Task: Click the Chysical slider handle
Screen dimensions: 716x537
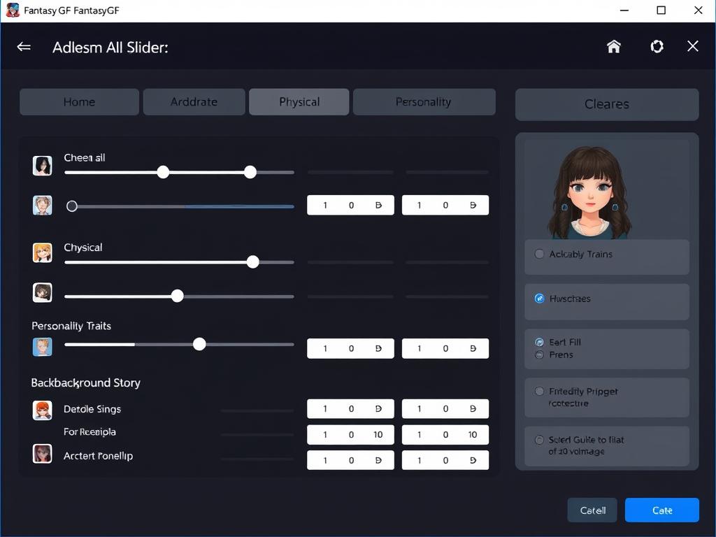Action: (253, 262)
